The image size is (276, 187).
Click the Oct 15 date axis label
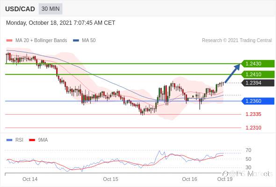(110, 179)
